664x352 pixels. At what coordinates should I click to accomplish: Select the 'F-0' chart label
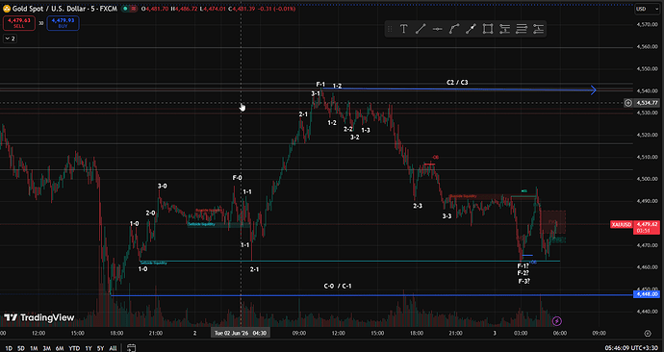click(x=237, y=178)
